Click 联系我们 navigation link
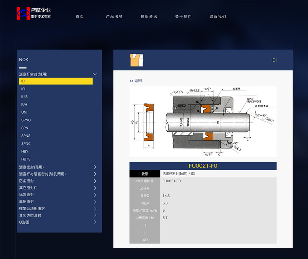Viewport: 308px width, 259px height. tap(218, 17)
